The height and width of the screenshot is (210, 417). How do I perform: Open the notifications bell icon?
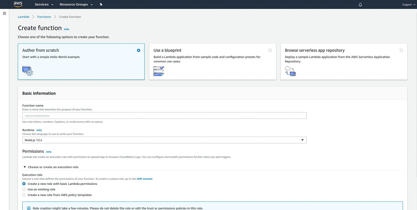click(360, 4)
